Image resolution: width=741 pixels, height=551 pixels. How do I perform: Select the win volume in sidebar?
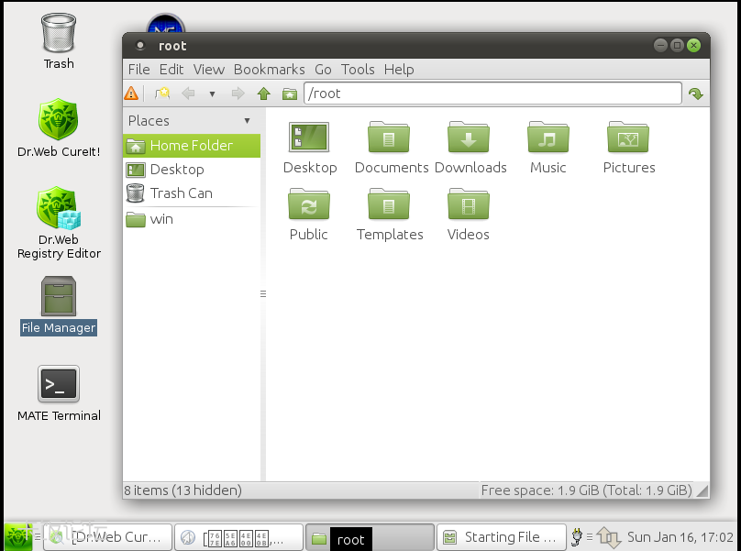161,219
